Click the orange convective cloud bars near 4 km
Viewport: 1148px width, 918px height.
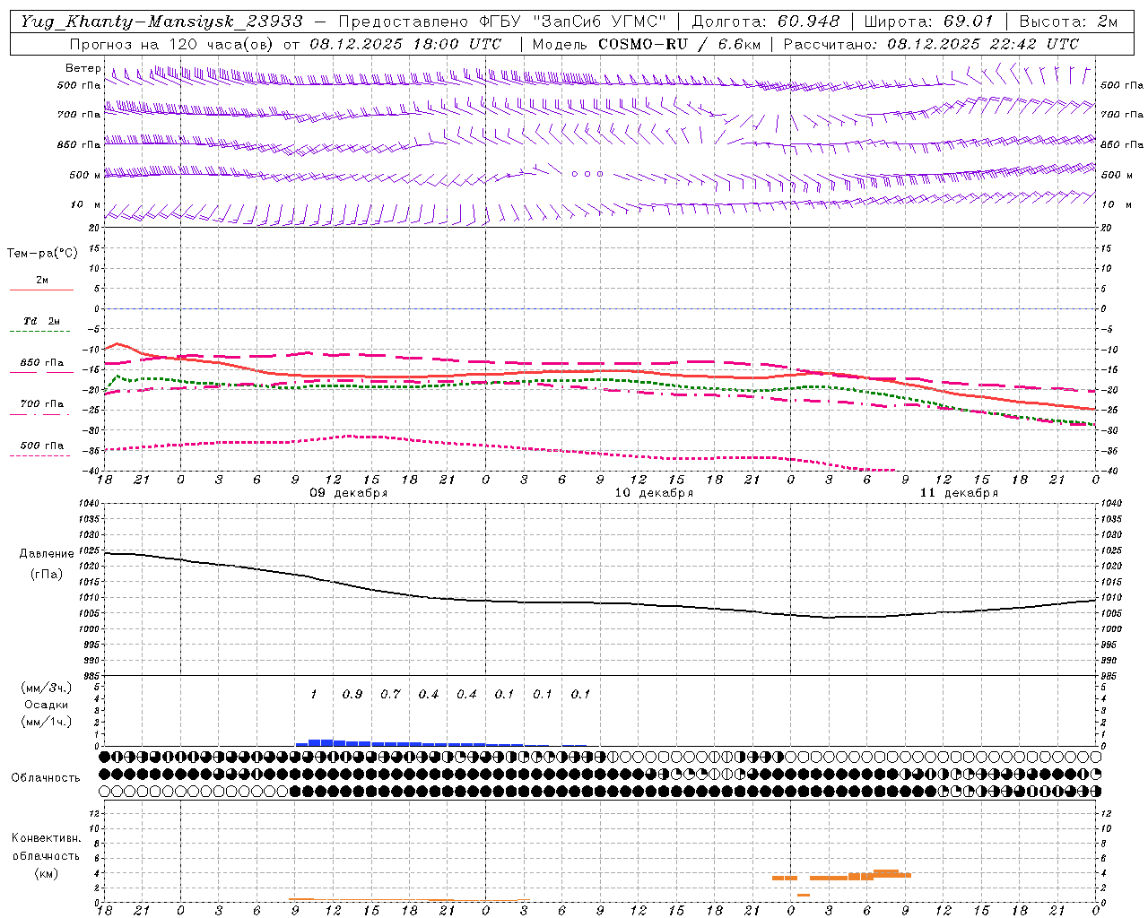point(841,876)
